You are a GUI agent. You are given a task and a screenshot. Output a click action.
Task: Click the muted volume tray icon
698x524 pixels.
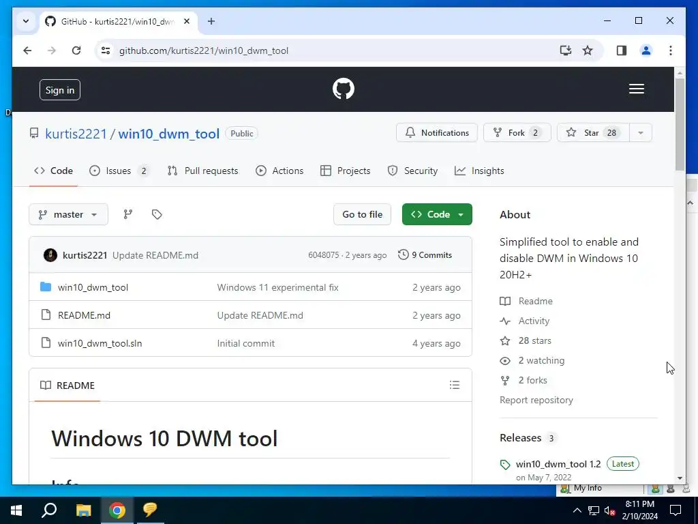point(609,510)
